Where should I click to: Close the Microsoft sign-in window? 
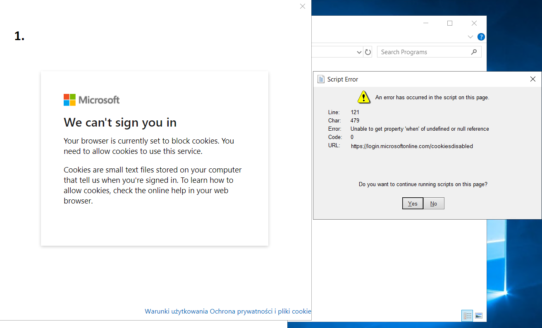pos(303,6)
